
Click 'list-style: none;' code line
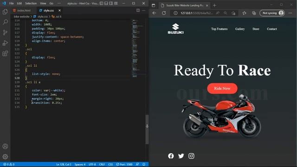(46, 74)
